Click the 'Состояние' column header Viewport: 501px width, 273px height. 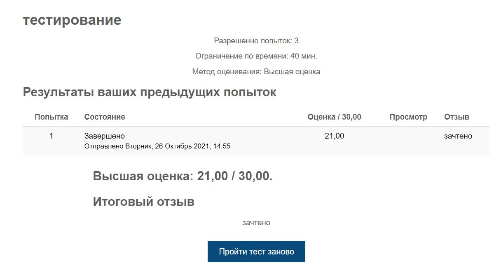click(x=105, y=117)
